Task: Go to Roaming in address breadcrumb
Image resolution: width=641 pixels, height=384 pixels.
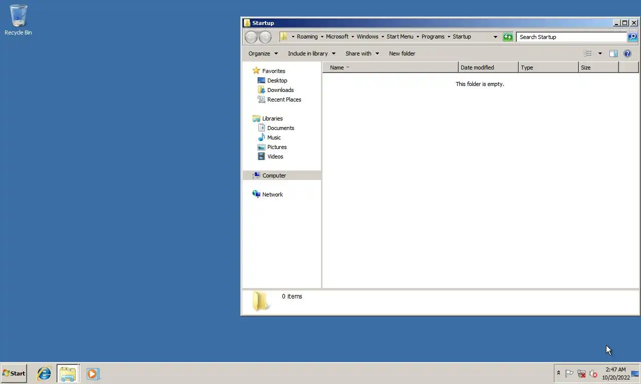Action: click(x=307, y=37)
